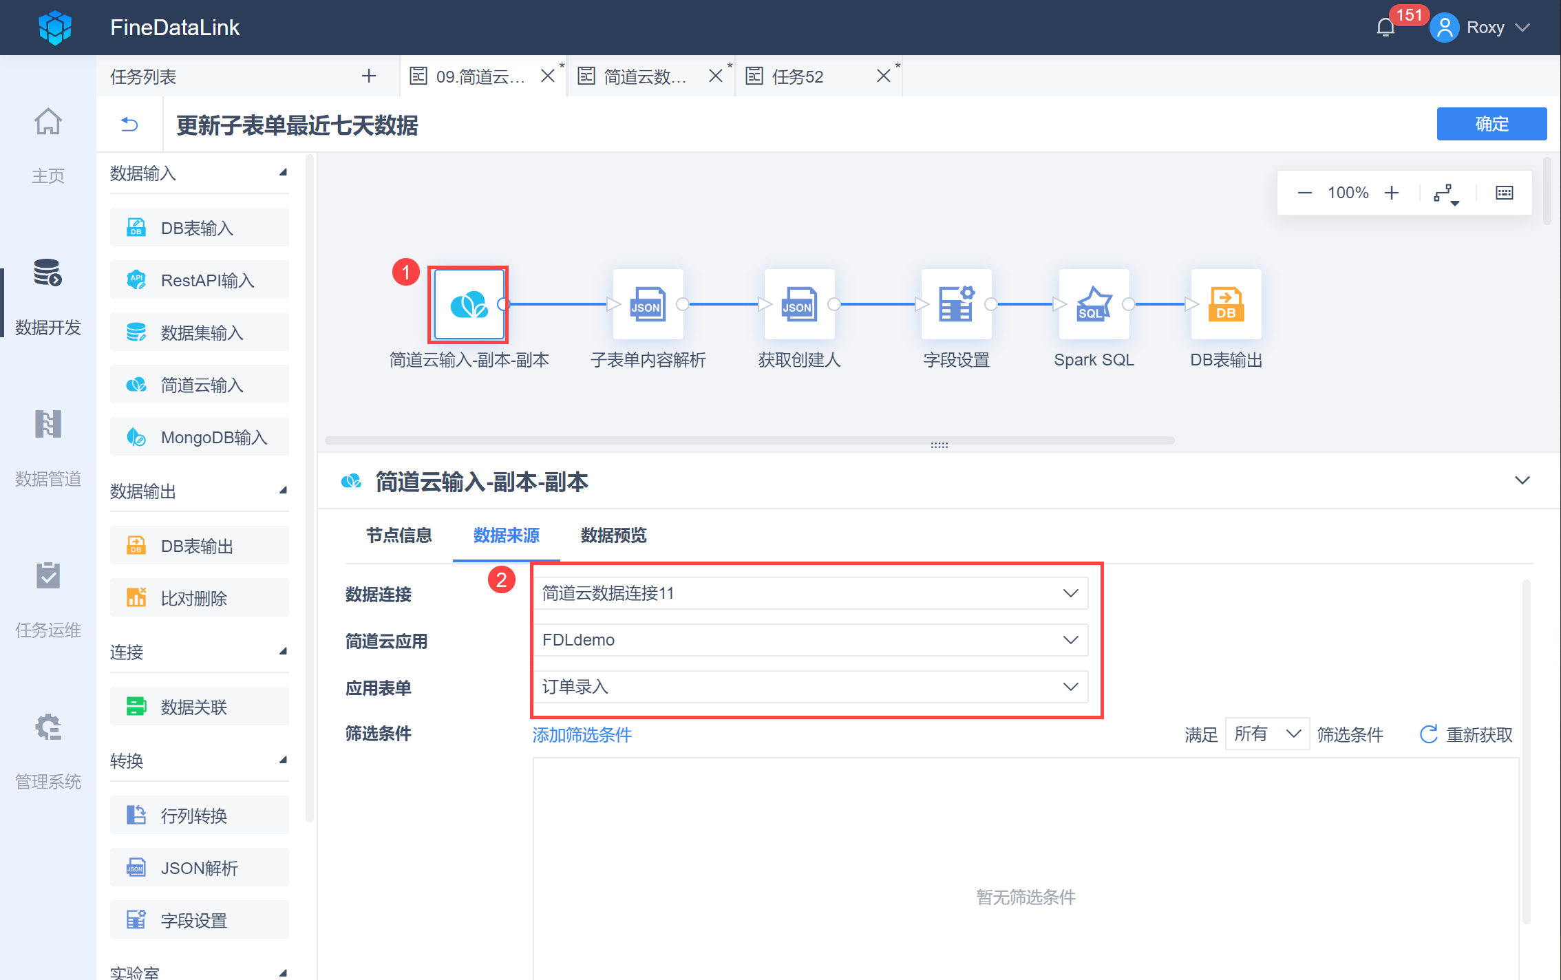1561x980 pixels.
Task: Click the 确定 button
Action: coord(1491,124)
